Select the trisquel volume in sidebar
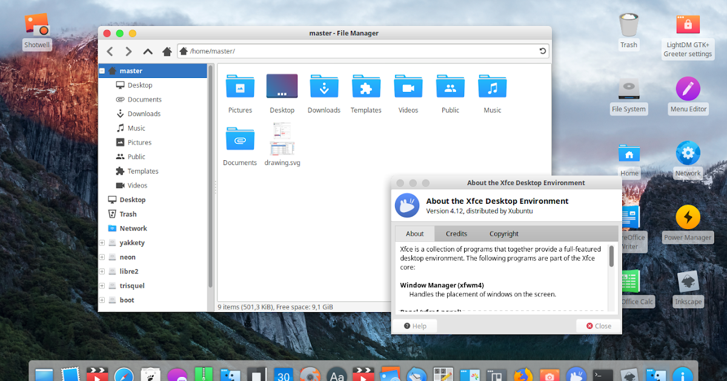The width and height of the screenshot is (727, 381). [x=132, y=285]
